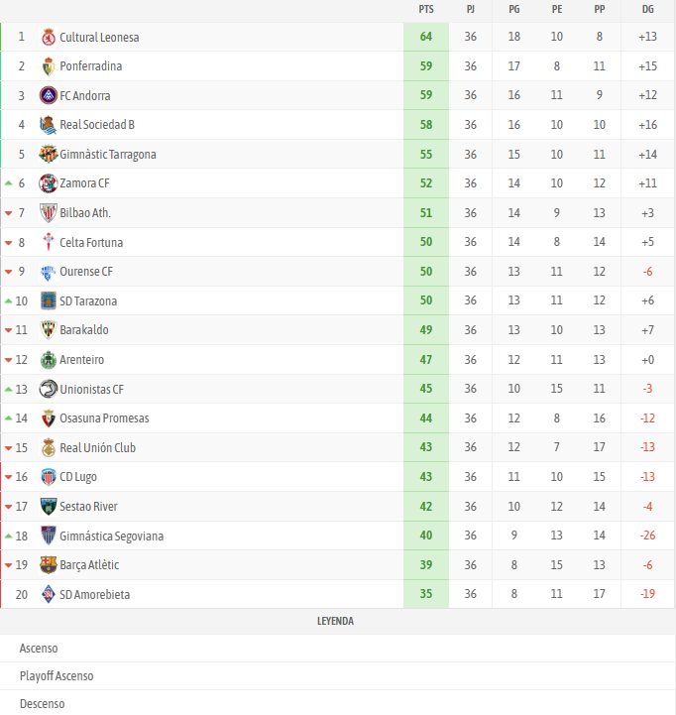Open the Celta Fortuna team link
This screenshot has width=676, height=715.
coord(91,242)
